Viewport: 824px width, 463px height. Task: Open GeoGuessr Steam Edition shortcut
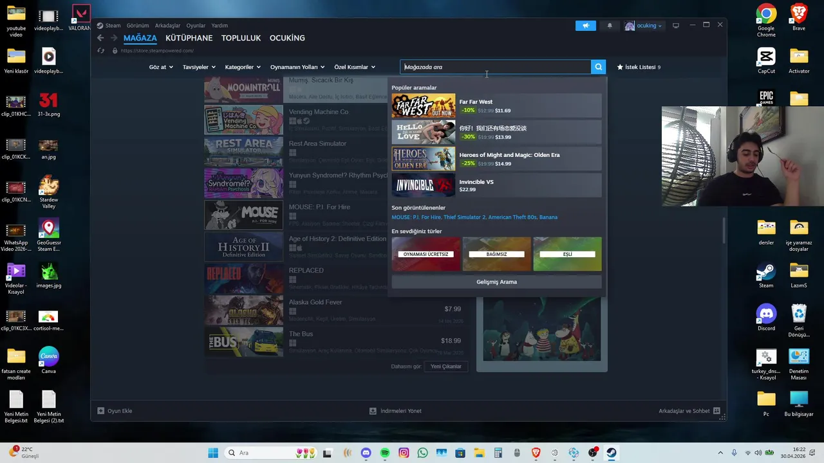[x=48, y=235]
